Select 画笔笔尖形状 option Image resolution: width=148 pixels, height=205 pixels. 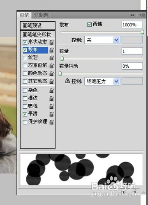(37, 34)
